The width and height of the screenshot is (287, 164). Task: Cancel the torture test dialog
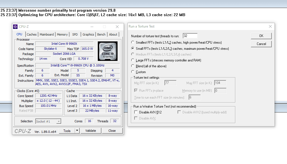pyautogui.click(x=261, y=44)
